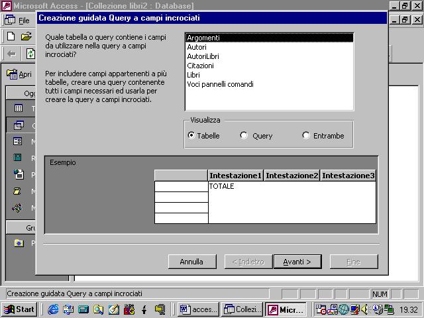Screen dimensions: 424x318
Task: Click the Indietro button
Action: point(248,262)
